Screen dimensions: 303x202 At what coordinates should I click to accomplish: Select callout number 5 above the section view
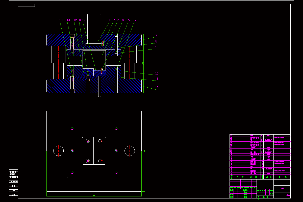coord(129,20)
